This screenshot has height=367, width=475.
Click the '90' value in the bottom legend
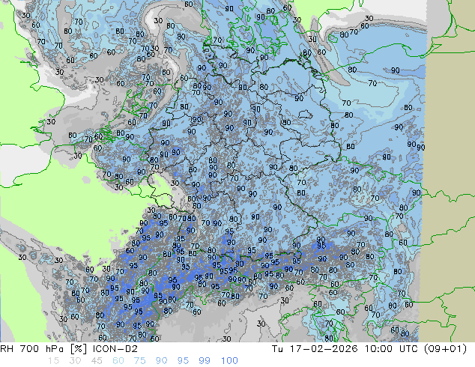click(x=161, y=361)
